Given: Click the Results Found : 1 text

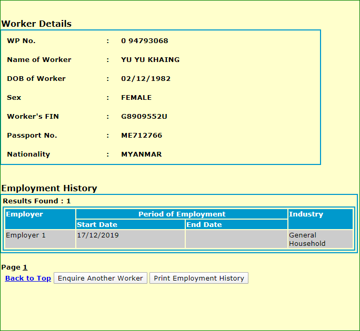Looking at the screenshot, I should 37,201.
